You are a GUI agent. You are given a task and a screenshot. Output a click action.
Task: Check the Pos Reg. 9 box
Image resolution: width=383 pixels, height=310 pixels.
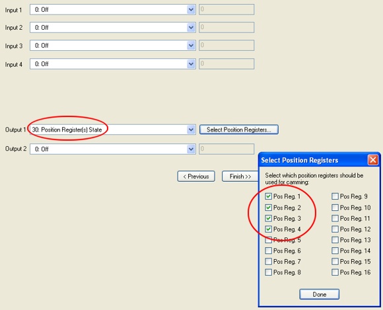[x=335, y=196]
